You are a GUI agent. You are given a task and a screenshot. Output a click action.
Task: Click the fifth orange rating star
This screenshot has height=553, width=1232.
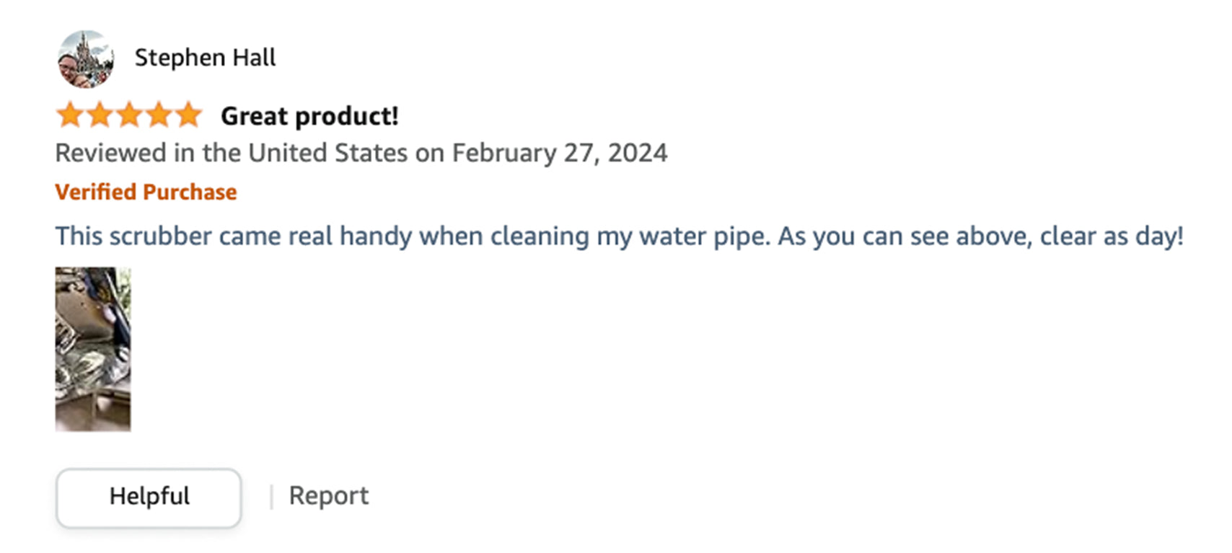pos(188,115)
